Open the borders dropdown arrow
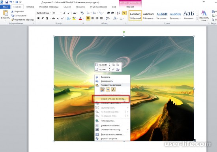This screenshot has height=152, width=217. point(124,18)
